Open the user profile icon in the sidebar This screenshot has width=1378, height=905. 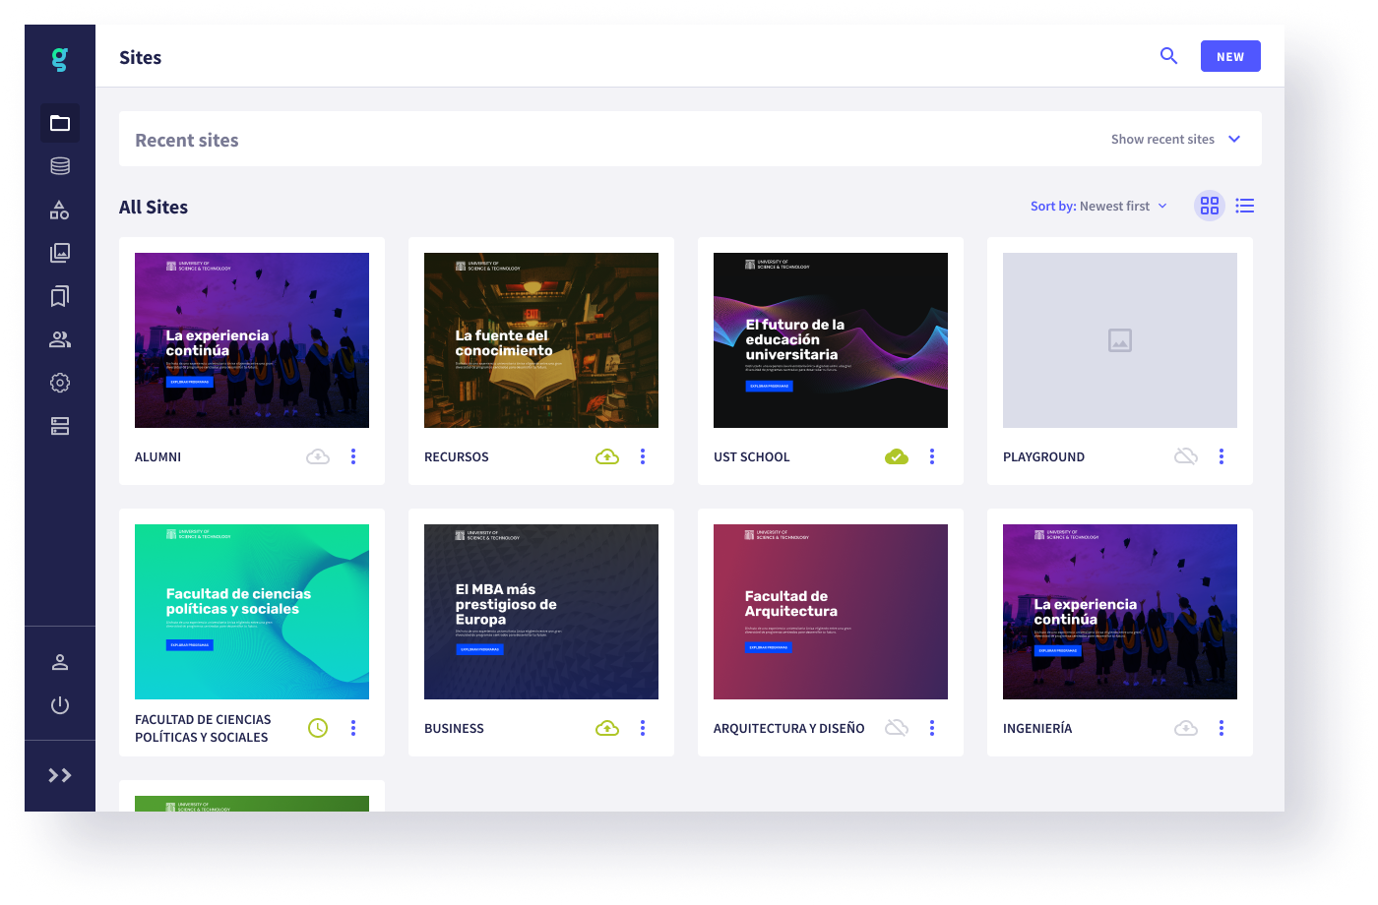(60, 662)
